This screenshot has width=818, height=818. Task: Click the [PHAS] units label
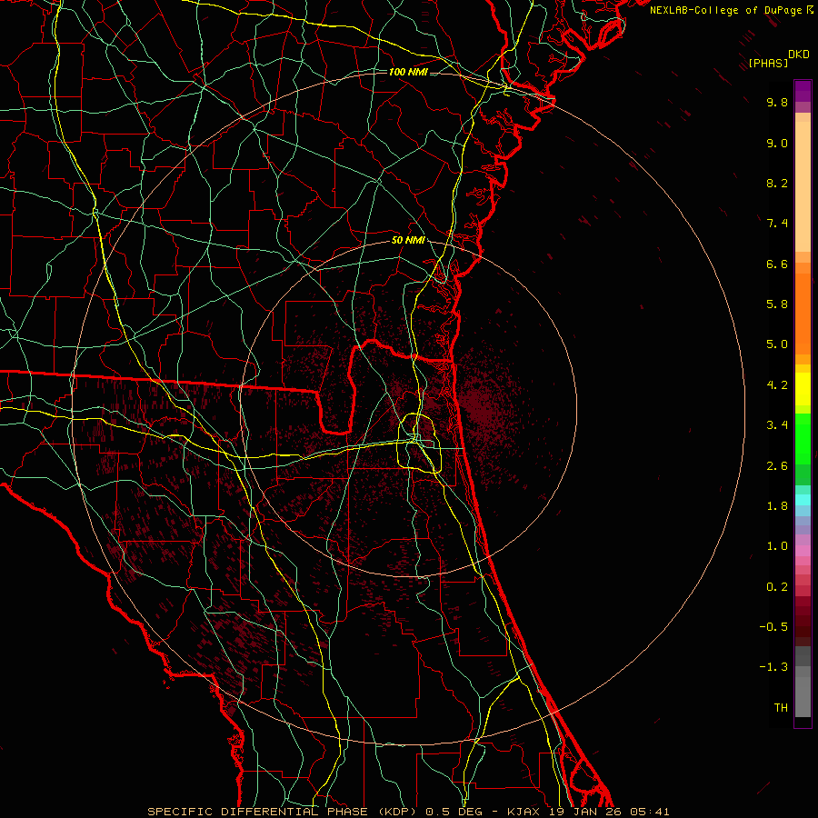pyautogui.click(x=768, y=63)
